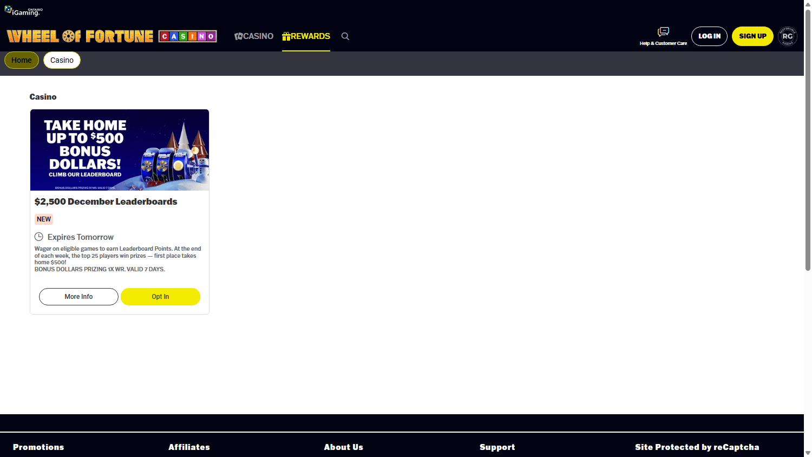The width and height of the screenshot is (812, 457).
Task: Click the NEW badge on the promotion card
Action: (x=44, y=219)
